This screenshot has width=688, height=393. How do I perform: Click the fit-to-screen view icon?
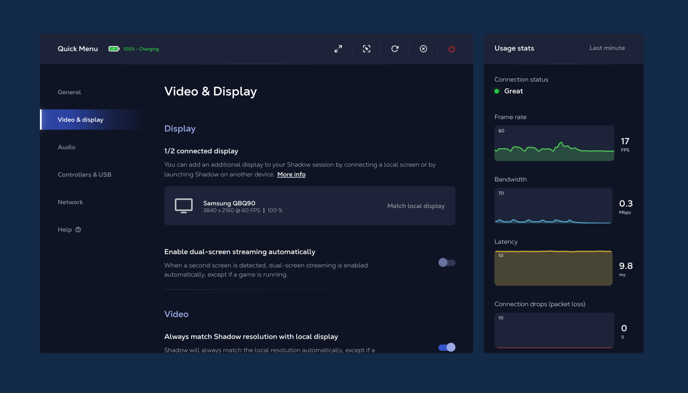tap(366, 48)
